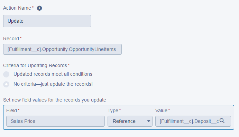
Task: Click empty space inside the field values row
Action: click(x=61, y=110)
